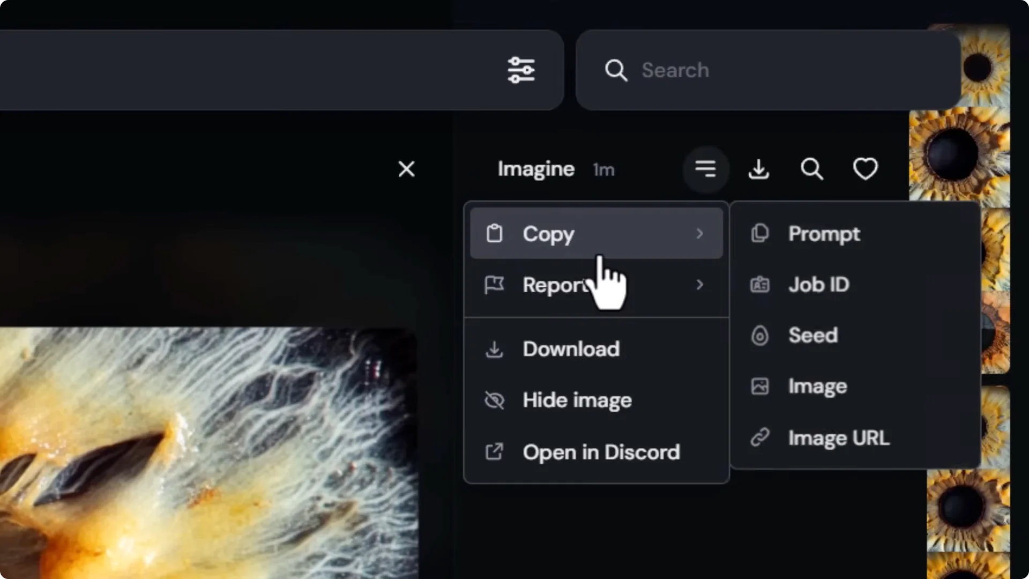Select Prompt in the submenu
The image size is (1029, 579).
(824, 233)
